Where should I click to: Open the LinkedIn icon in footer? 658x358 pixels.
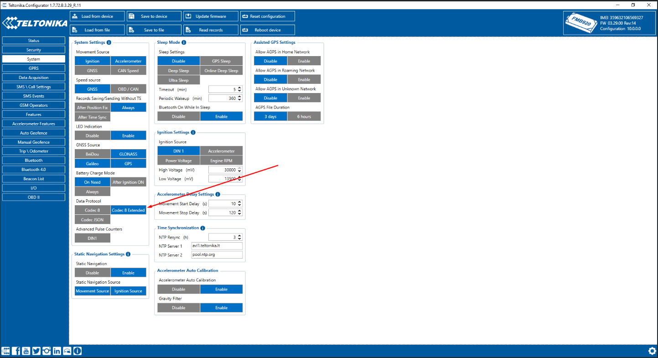(57, 351)
